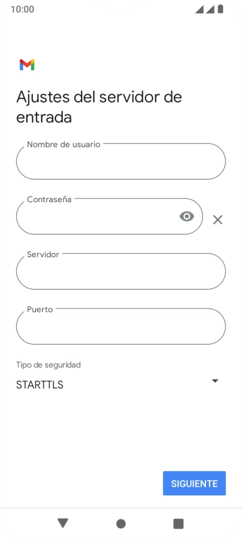The height and width of the screenshot is (540, 242).
Task: Clear the password with the X icon
Action: (x=218, y=220)
